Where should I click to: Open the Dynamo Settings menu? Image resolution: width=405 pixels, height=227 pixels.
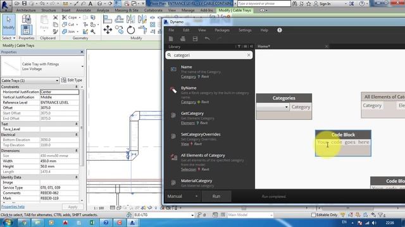pos(245,30)
